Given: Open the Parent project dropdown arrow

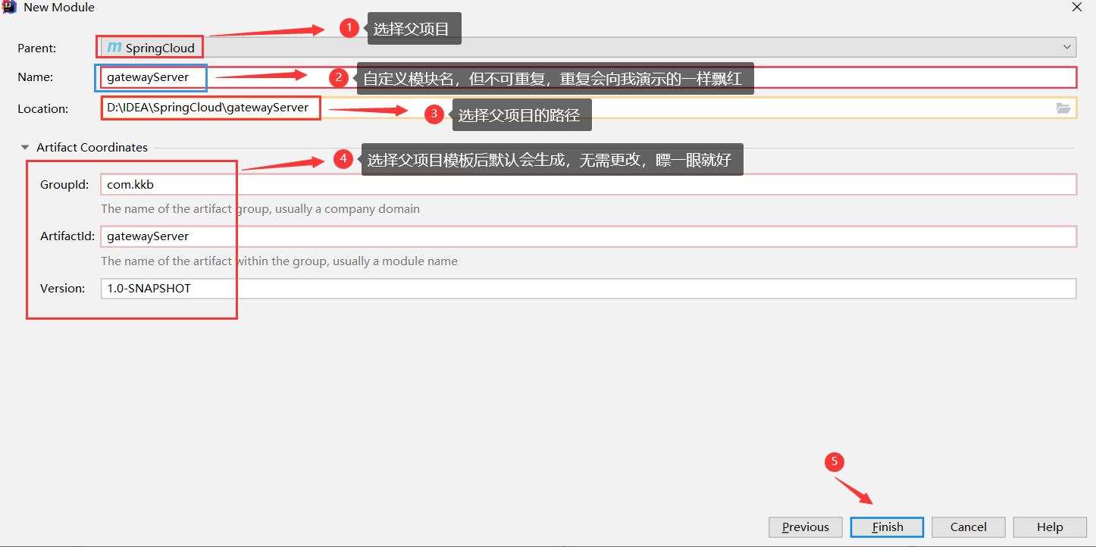Looking at the screenshot, I should (x=1067, y=47).
